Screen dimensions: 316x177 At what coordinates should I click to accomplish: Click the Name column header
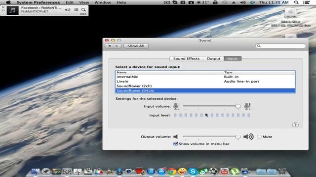click(x=169, y=72)
